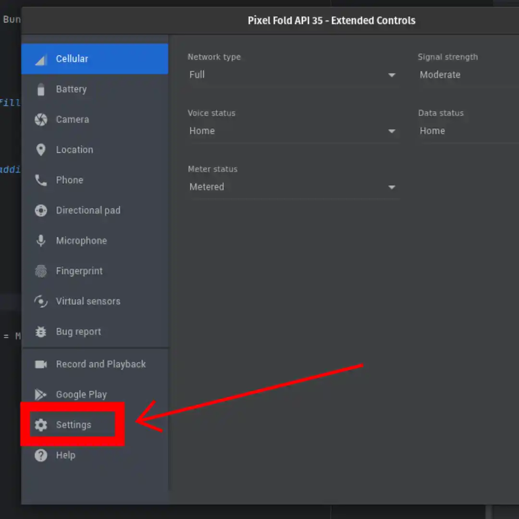Click the Directional pad icon

click(x=41, y=210)
